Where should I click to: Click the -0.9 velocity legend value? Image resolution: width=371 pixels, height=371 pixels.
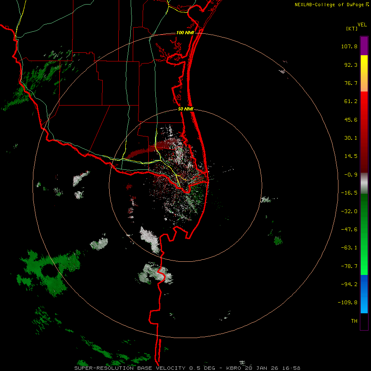(x=351, y=175)
